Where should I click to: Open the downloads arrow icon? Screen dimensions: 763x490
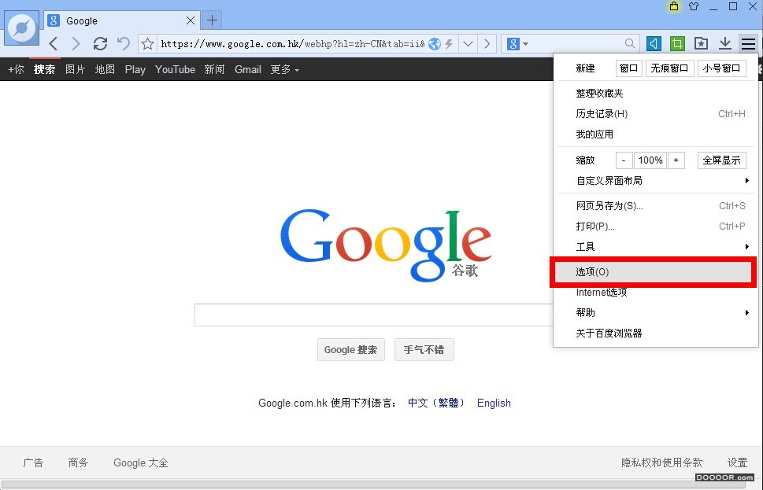(x=725, y=44)
